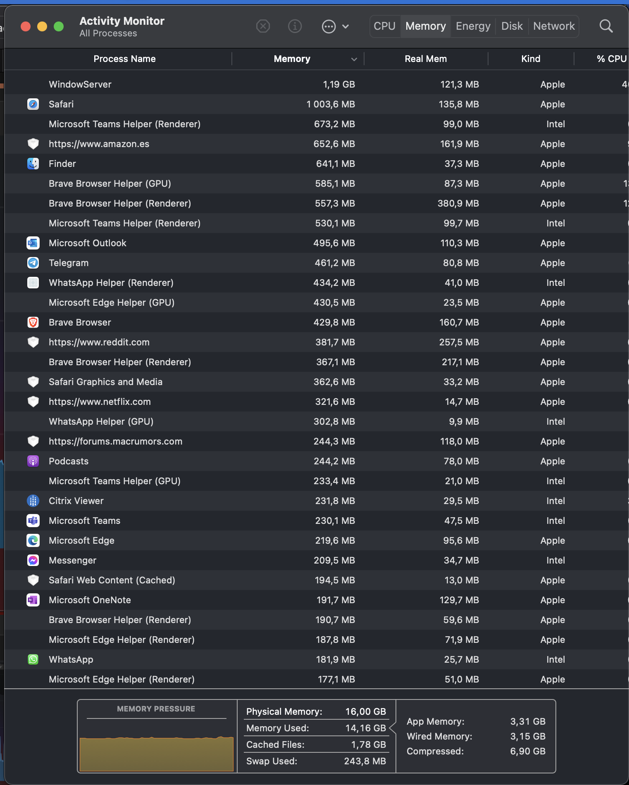Open the search magnifier in toolbar
Viewport: 629px width, 785px height.
click(x=606, y=26)
